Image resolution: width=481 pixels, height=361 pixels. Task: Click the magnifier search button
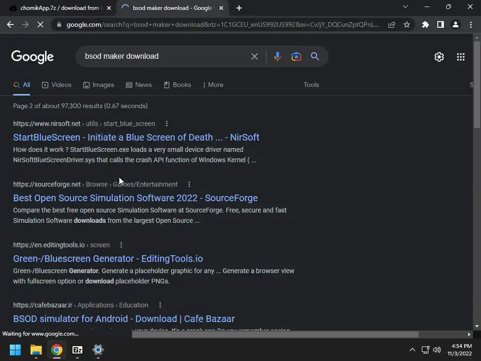tap(315, 56)
